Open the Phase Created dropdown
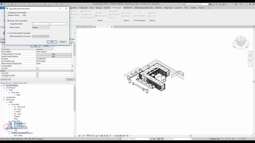 (x=41, y=27)
